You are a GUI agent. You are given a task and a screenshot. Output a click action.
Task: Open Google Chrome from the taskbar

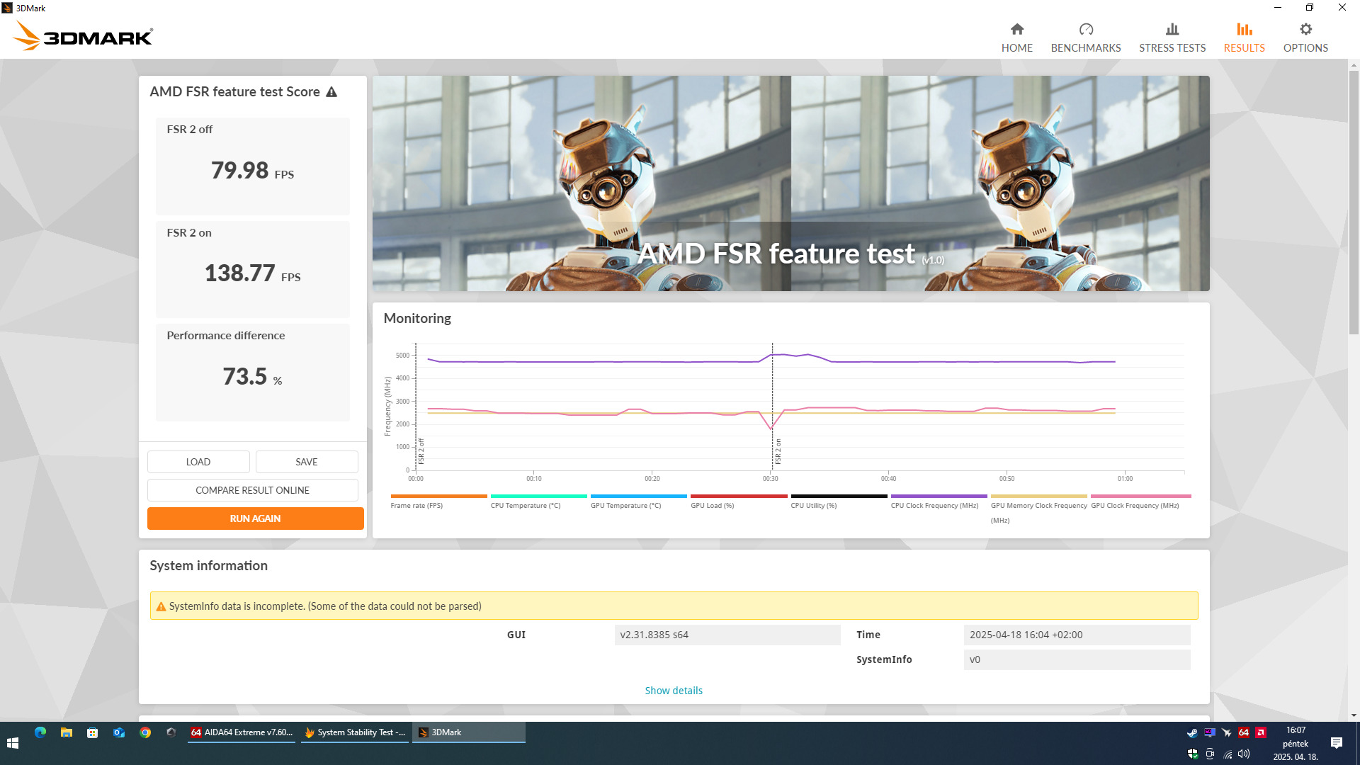pyautogui.click(x=145, y=732)
